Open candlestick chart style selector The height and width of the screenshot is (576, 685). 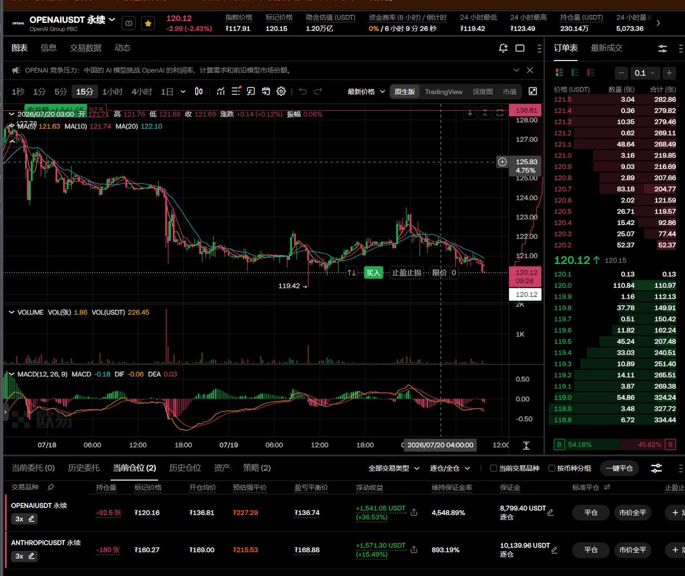point(199,91)
